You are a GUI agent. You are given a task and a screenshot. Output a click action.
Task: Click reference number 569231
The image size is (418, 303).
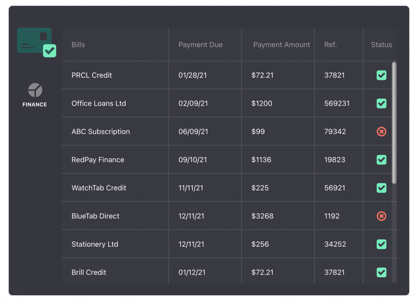[337, 104]
